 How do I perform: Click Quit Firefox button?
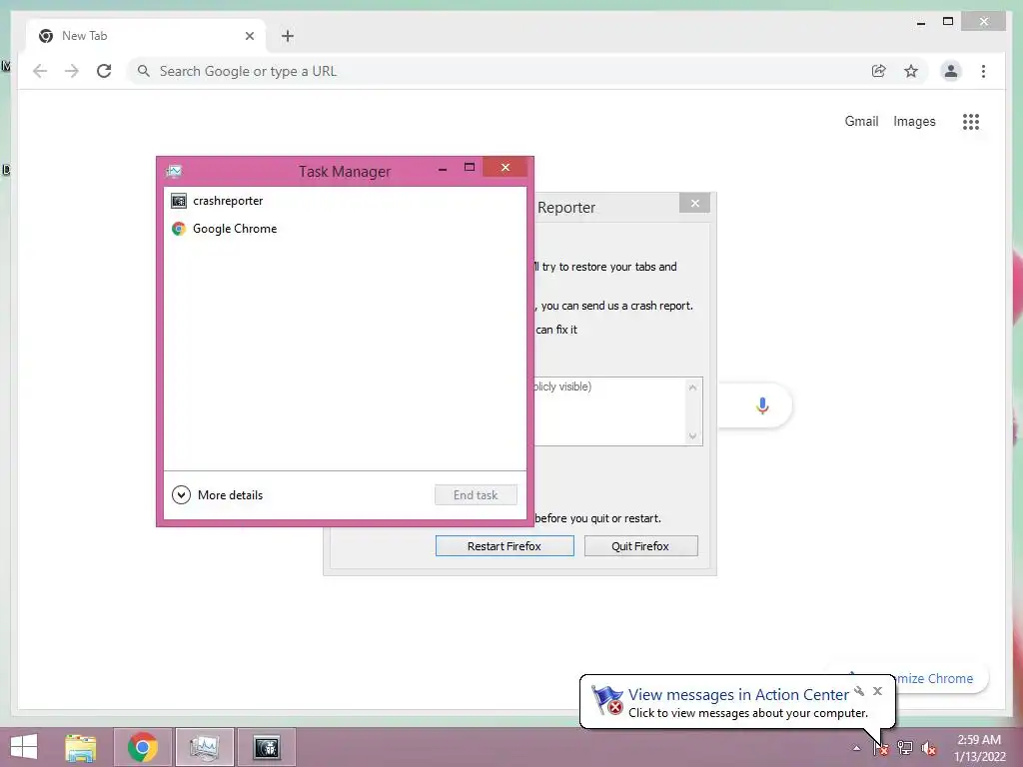click(x=640, y=546)
